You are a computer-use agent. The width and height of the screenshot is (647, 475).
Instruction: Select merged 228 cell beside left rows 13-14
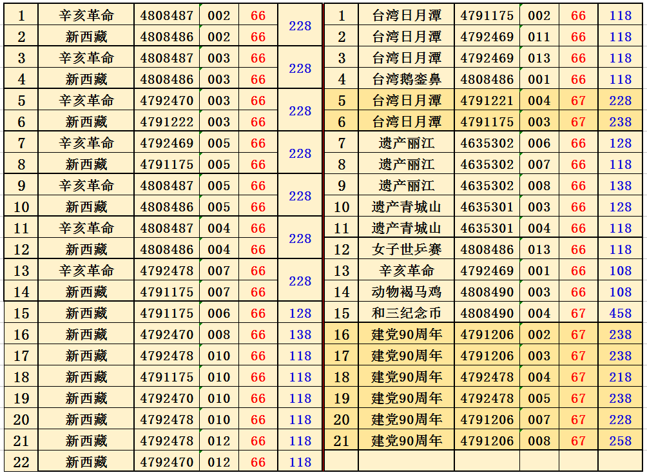300,281
